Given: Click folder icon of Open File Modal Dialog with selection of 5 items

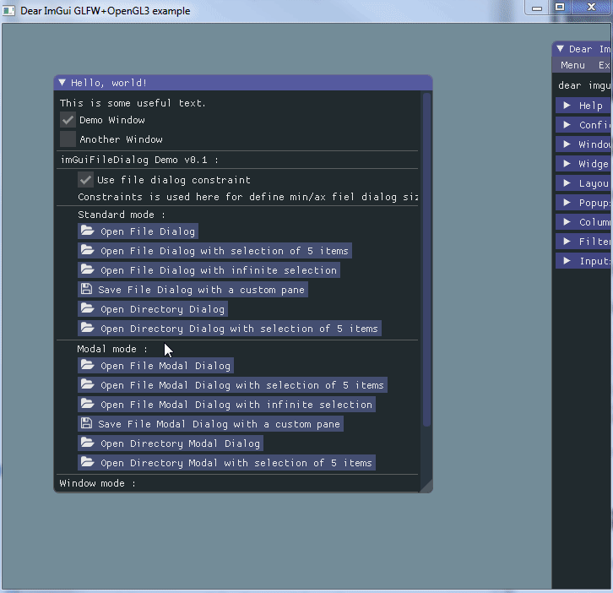Looking at the screenshot, I should coord(88,384).
